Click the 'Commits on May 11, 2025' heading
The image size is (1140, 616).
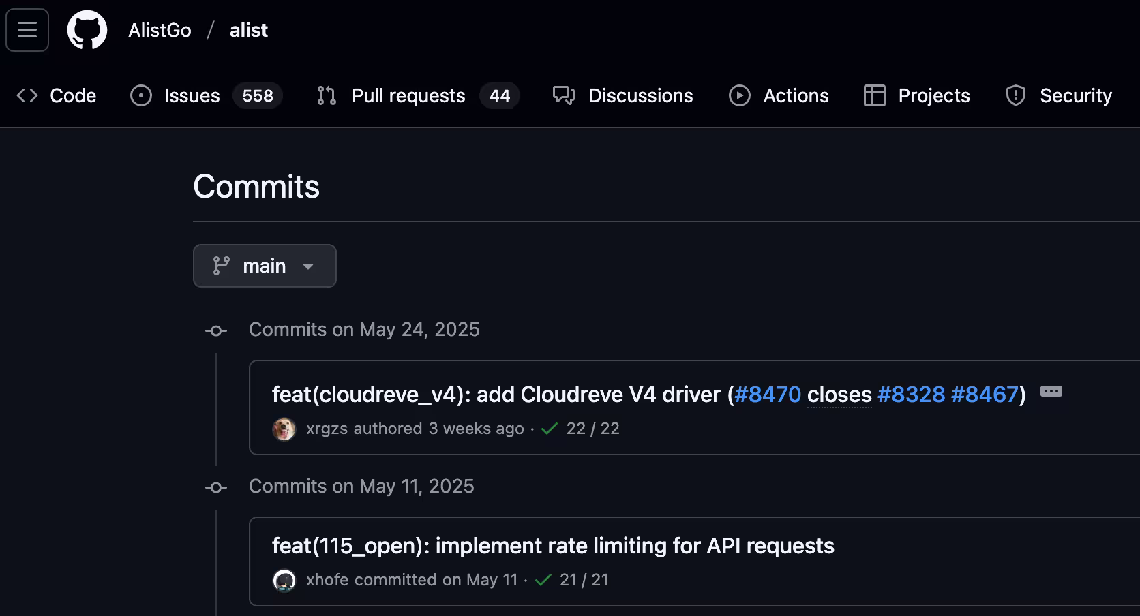coord(361,487)
